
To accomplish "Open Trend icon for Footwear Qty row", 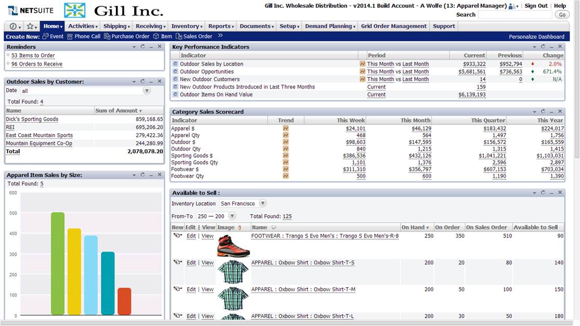I will click(x=285, y=176).
